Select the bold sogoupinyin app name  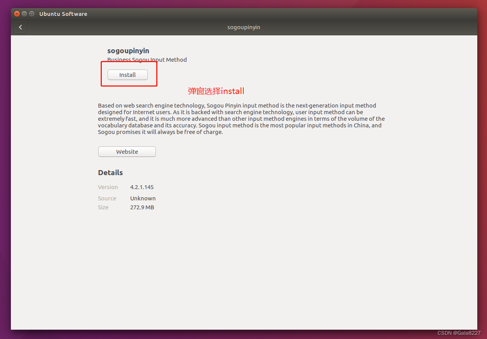pyautogui.click(x=128, y=50)
